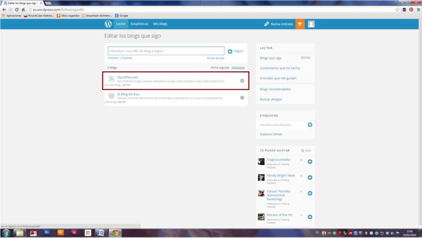Click the browser reload icon
The width and height of the screenshot is (422, 238).
[17, 10]
